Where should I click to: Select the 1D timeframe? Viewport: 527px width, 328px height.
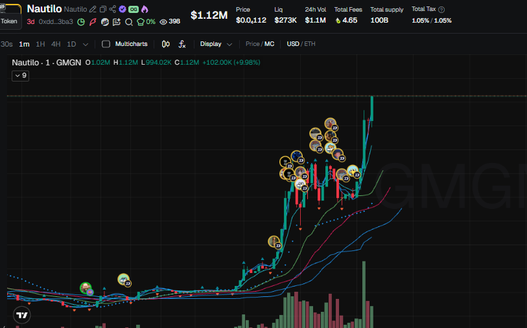pyautogui.click(x=71, y=44)
